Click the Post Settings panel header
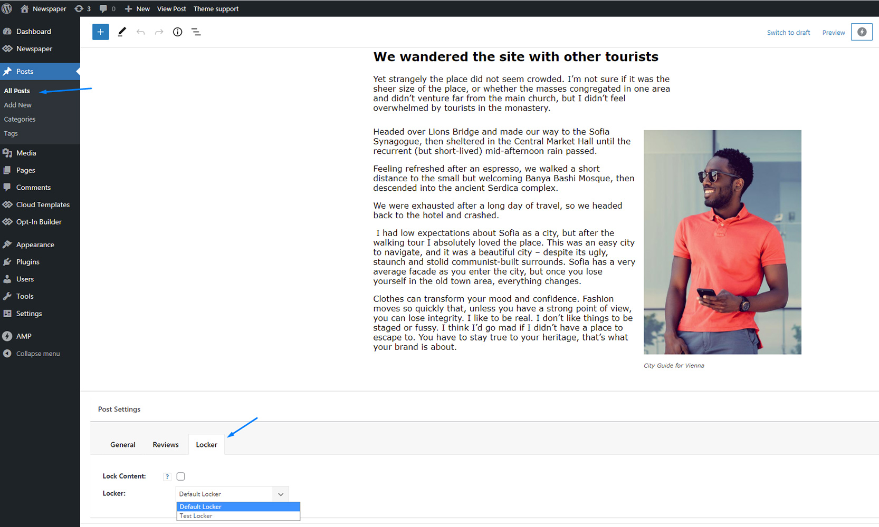Image resolution: width=879 pixels, height=527 pixels. (x=119, y=409)
